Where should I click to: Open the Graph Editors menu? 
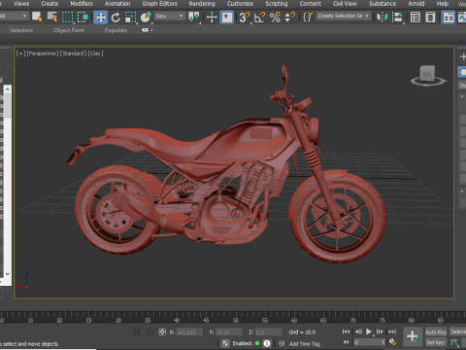point(160,4)
